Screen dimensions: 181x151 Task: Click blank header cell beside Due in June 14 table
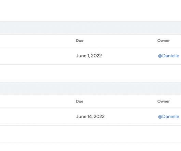point(37,101)
